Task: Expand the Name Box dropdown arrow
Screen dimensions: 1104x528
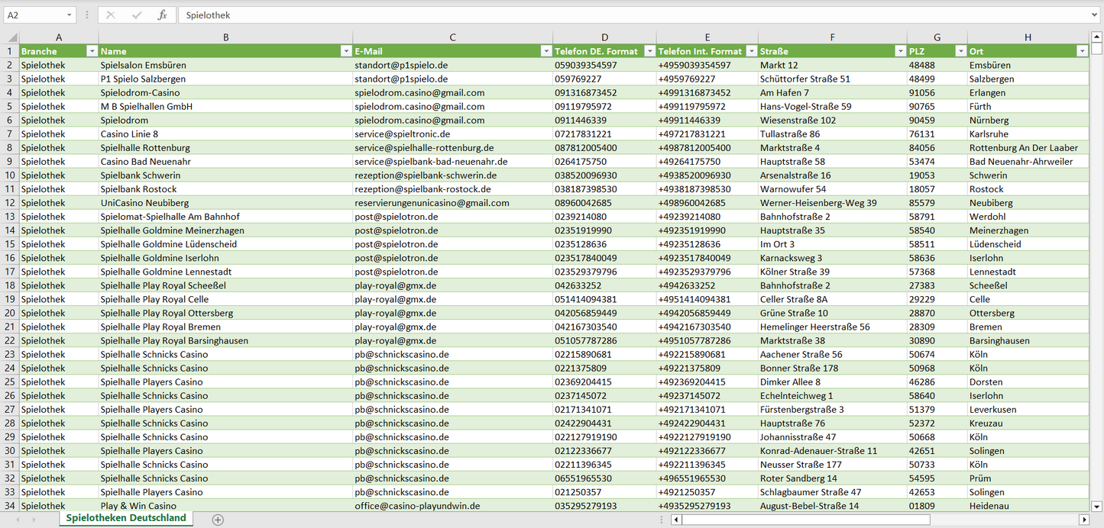Action: pos(69,15)
